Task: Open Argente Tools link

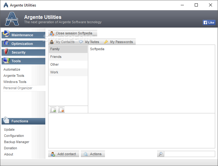Action: point(14,76)
